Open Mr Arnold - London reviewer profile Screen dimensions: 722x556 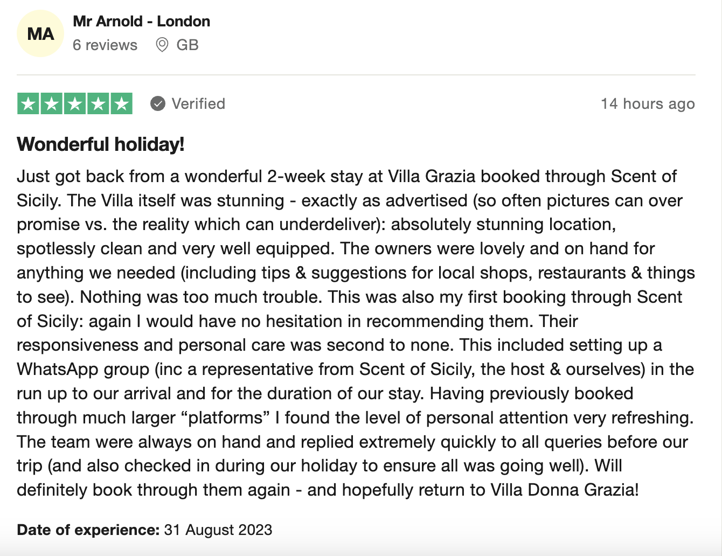click(141, 22)
